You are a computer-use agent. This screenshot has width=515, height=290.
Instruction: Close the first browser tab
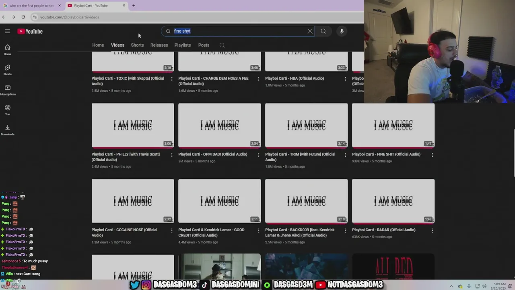point(59,6)
